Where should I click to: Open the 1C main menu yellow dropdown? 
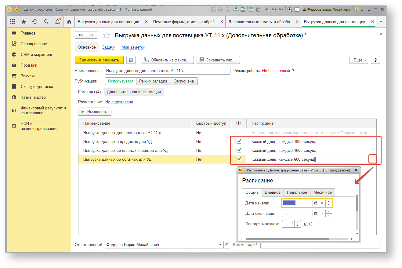point(16,9)
